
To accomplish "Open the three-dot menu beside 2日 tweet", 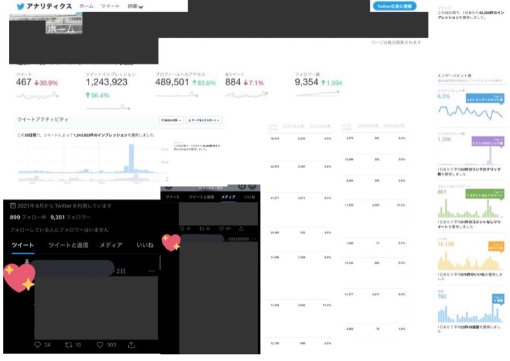I will (152, 271).
